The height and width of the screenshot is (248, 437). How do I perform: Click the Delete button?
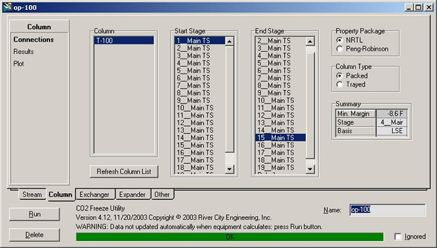(x=34, y=235)
